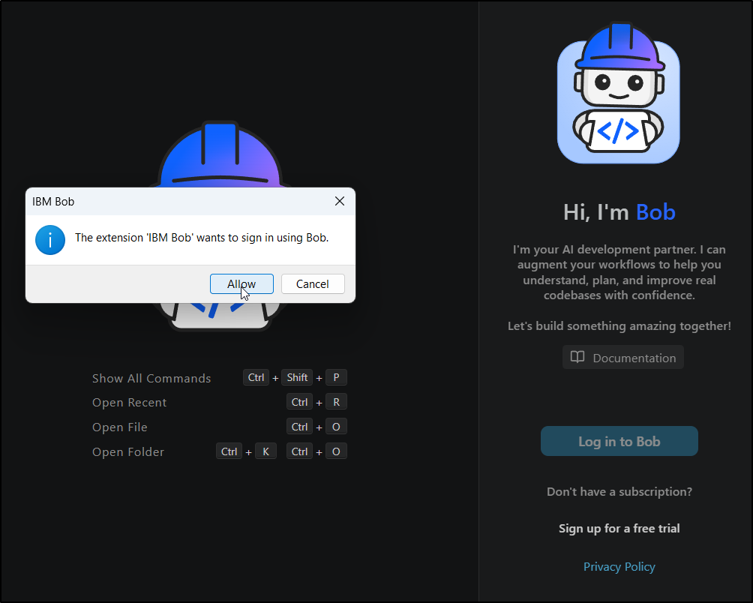Click the Bob robot logo in side panel
This screenshot has width=753, height=603.
619,93
